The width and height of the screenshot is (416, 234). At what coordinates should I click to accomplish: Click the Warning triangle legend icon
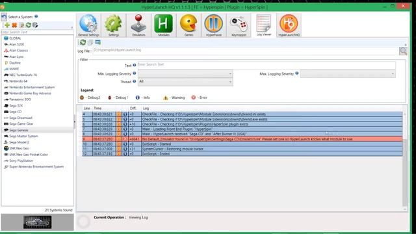pos(166,97)
